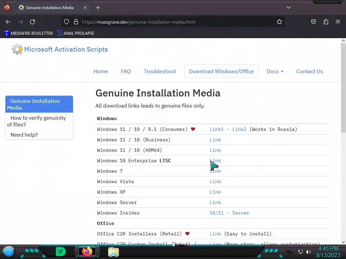Image resolution: width=346 pixels, height=259 pixels.
Task: Click the scrollbar up arrow
Action: click(x=343, y=40)
